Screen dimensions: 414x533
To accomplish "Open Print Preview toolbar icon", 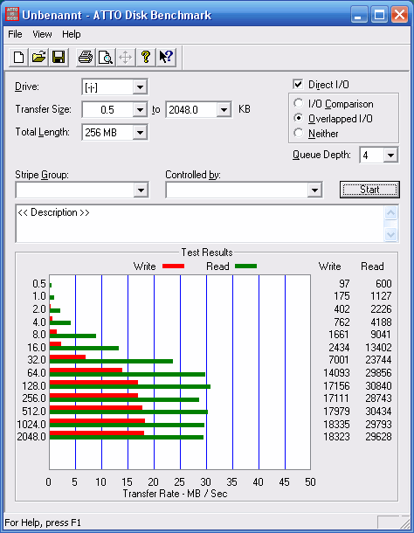I will [106, 57].
